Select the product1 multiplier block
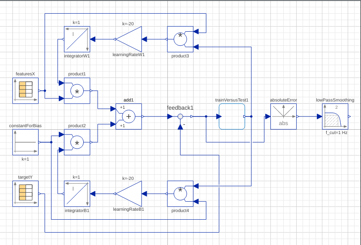Image resolution: width=361 pixels, height=245 pixels. tap(77, 91)
